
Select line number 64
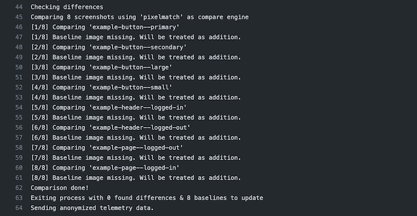pyautogui.click(x=19, y=208)
